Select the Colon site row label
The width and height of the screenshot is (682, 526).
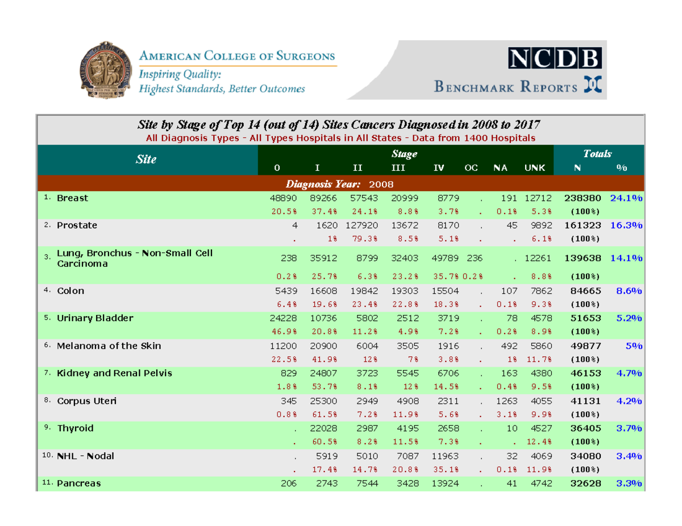pos(70,291)
